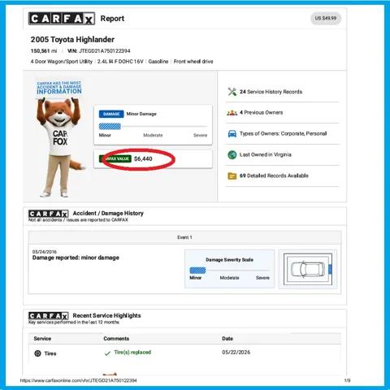Click the people icon beside 4 Previous Owners
The width and height of the screenshot is (390, 390).
tap(232, 113)
